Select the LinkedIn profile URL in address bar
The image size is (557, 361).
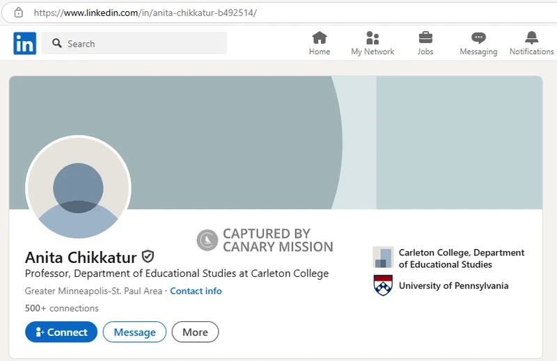pyautogui.click(x=146, y=13)
